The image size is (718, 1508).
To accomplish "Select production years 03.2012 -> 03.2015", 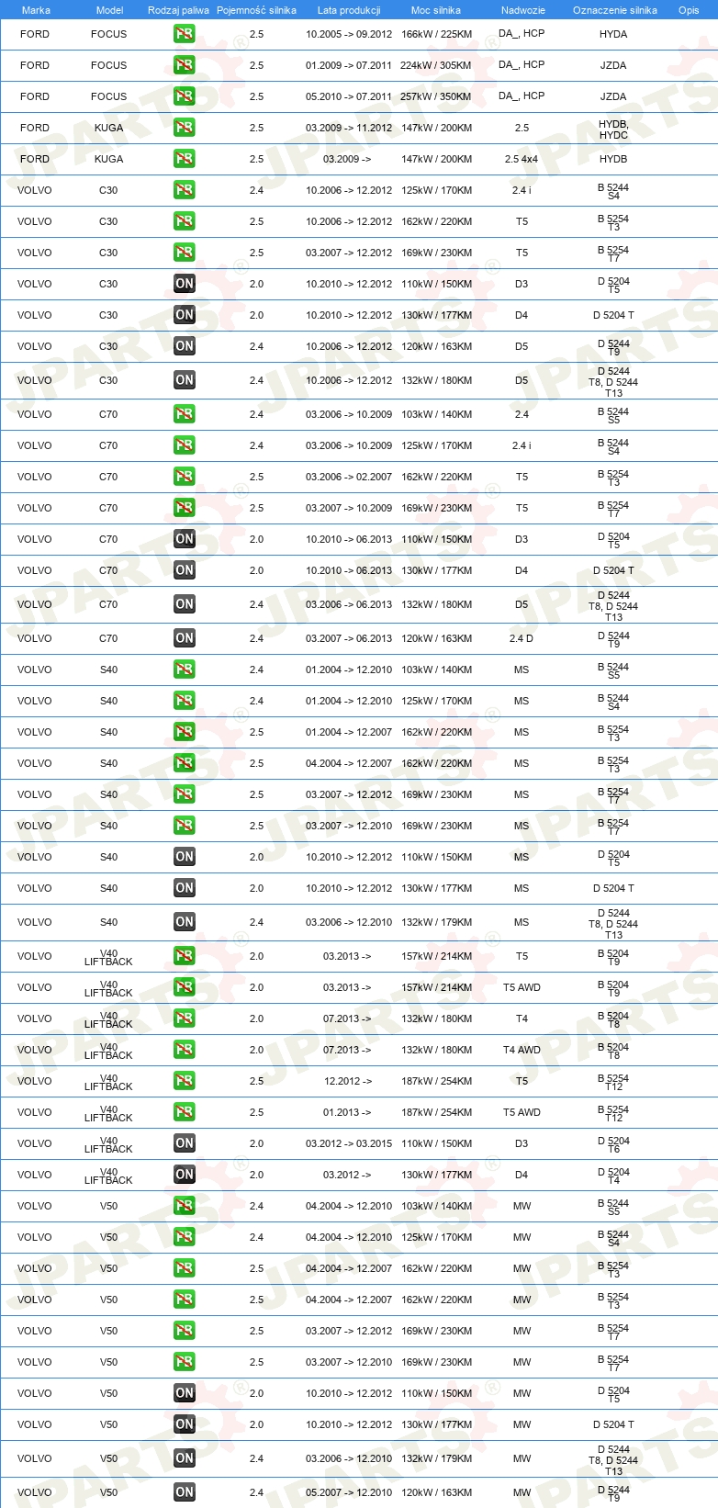I will point(349,1143).
